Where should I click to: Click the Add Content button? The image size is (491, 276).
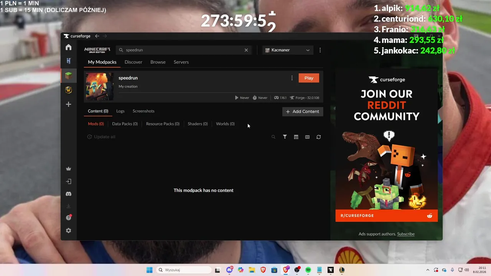point(303,112)
